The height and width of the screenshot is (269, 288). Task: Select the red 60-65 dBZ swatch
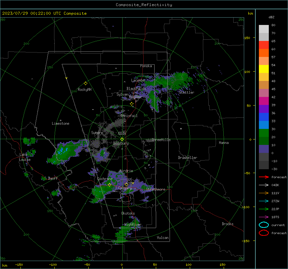264,45
